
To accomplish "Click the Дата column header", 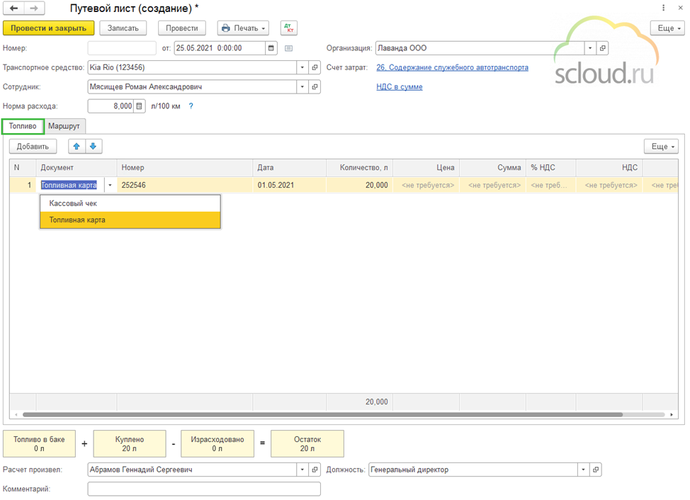I will [x=290, y=168].
